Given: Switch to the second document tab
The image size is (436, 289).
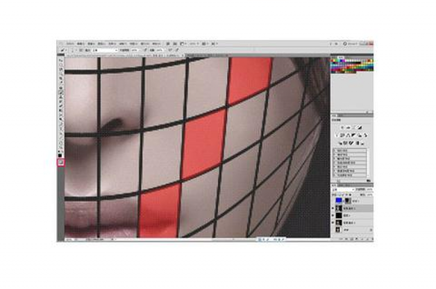Looking at the screenshot, I should click(207, 56).
